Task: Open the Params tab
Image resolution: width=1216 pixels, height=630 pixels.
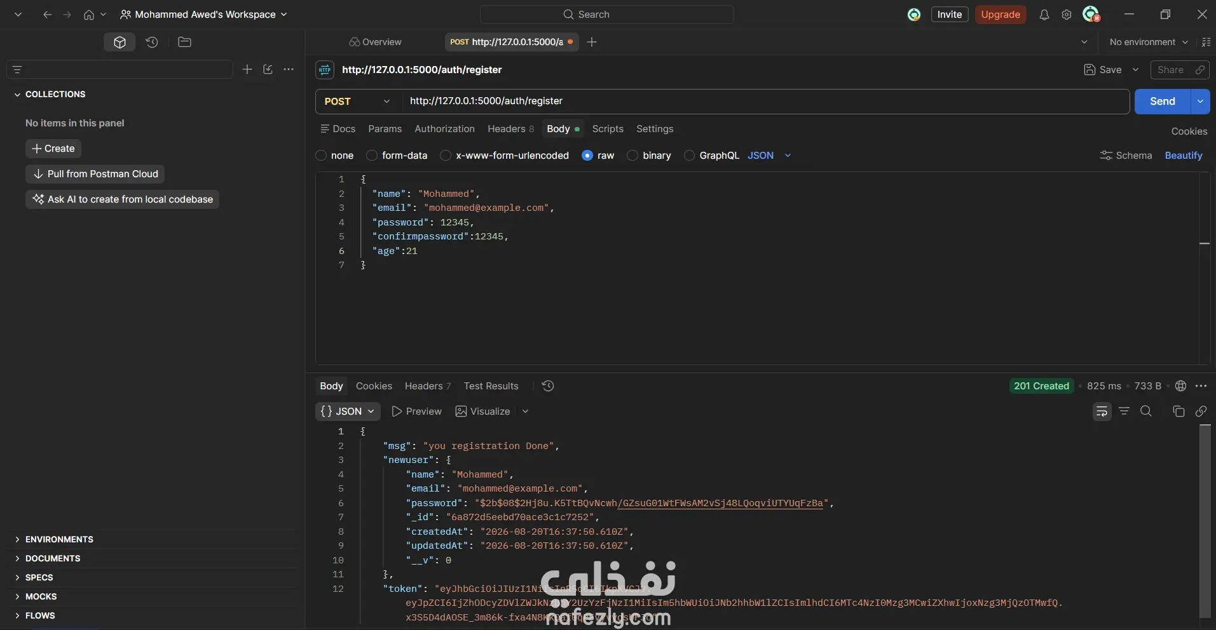Action: click(385, 129)
